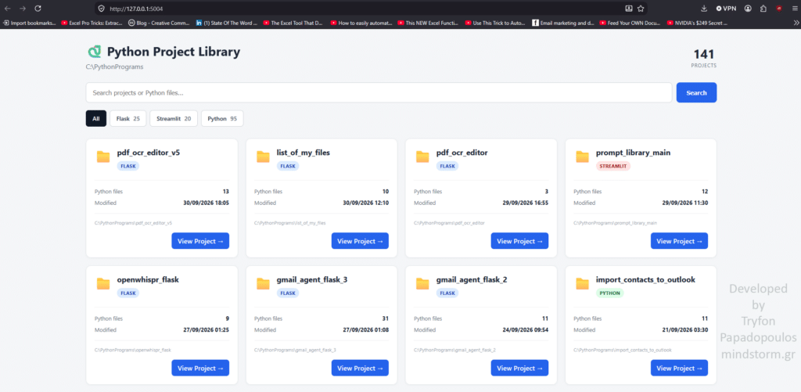View Project for gmail_agent_flask_3

(360, 368)
